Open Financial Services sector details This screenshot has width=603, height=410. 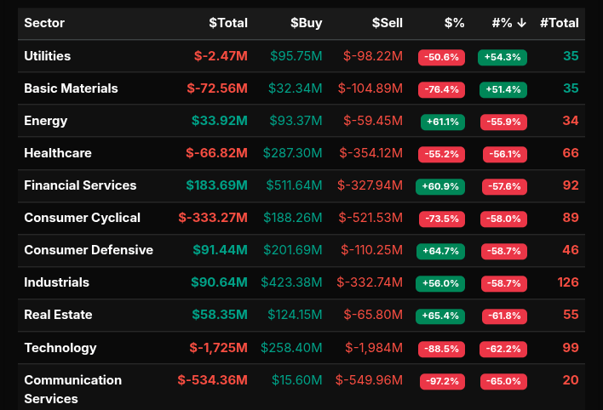pos(80,185)
